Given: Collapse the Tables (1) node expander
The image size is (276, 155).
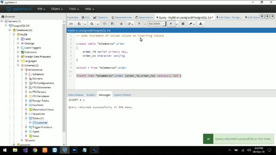Looking at the screenshot, I should 26,118.
